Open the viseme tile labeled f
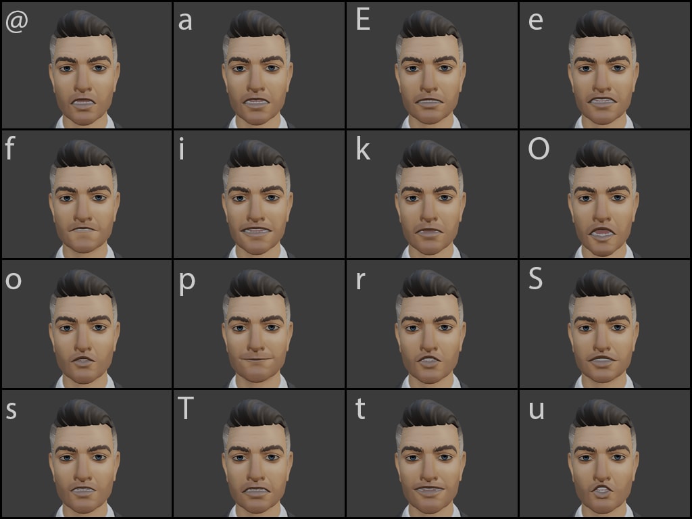 (86, 194)
